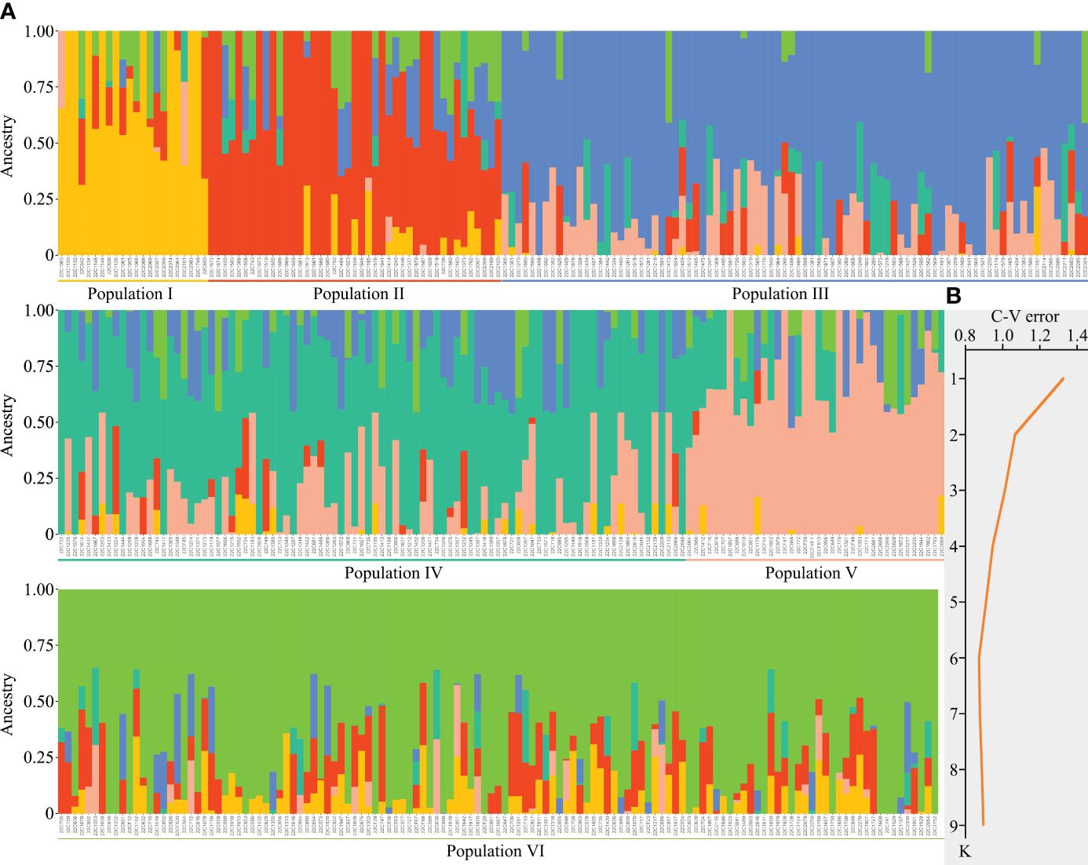This screenshot has height=865, width=1088.
Task: Click the 0.8 tick on C-V error axis
Action: [x=964, y=336]
